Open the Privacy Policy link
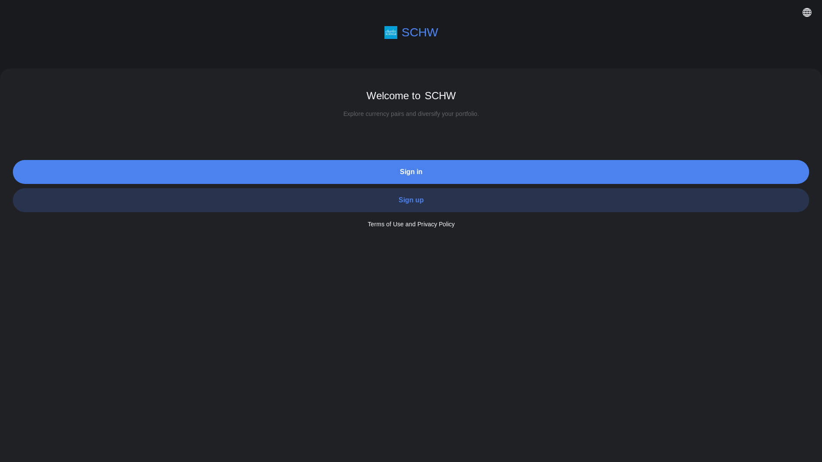The image size is (822, 462). click(x=436, y=224)
